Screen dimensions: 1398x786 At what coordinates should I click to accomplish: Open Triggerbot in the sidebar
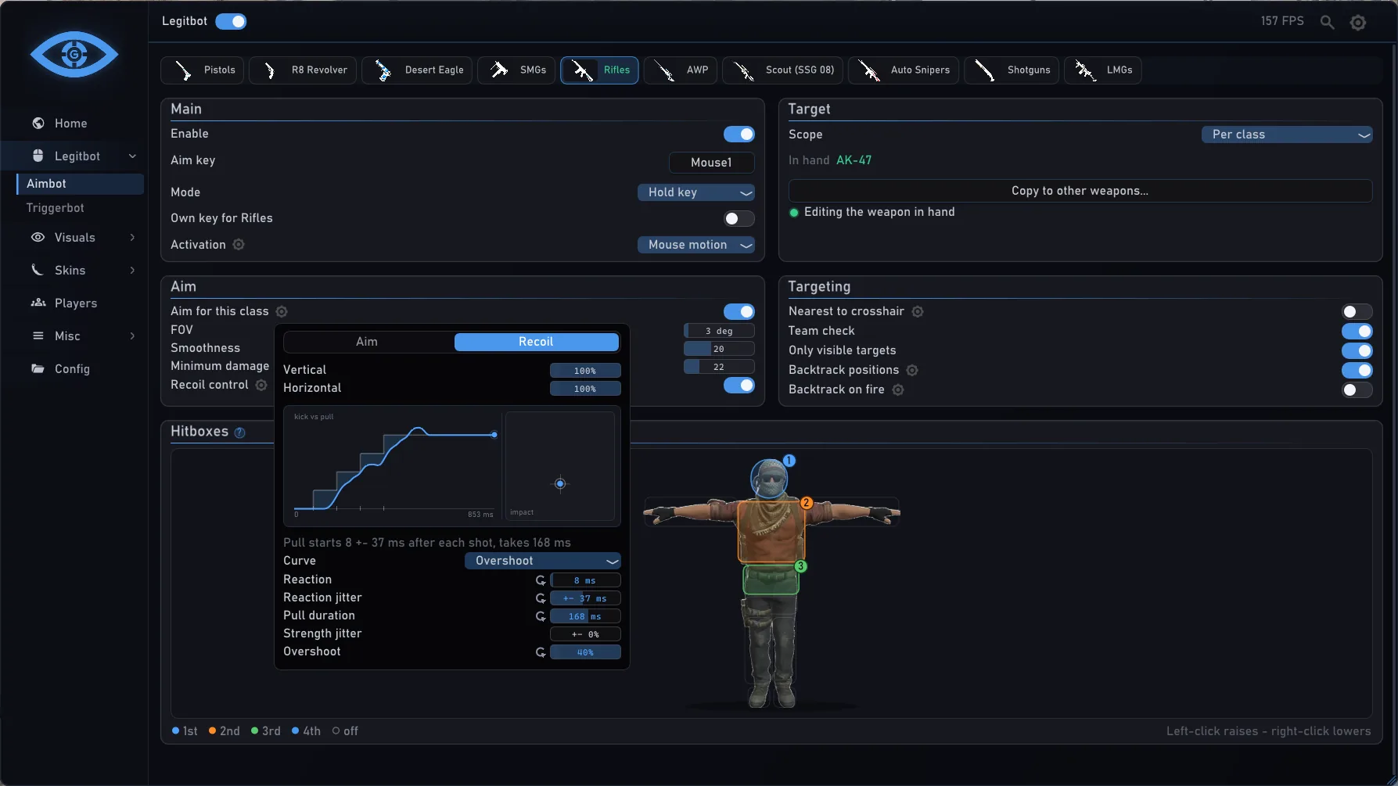tap(56, 208)
